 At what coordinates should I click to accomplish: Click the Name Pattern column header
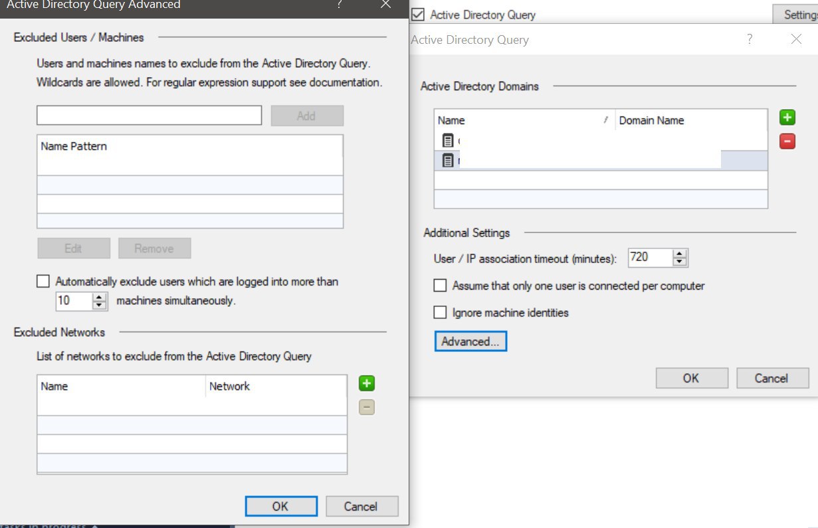coord(190,146)
